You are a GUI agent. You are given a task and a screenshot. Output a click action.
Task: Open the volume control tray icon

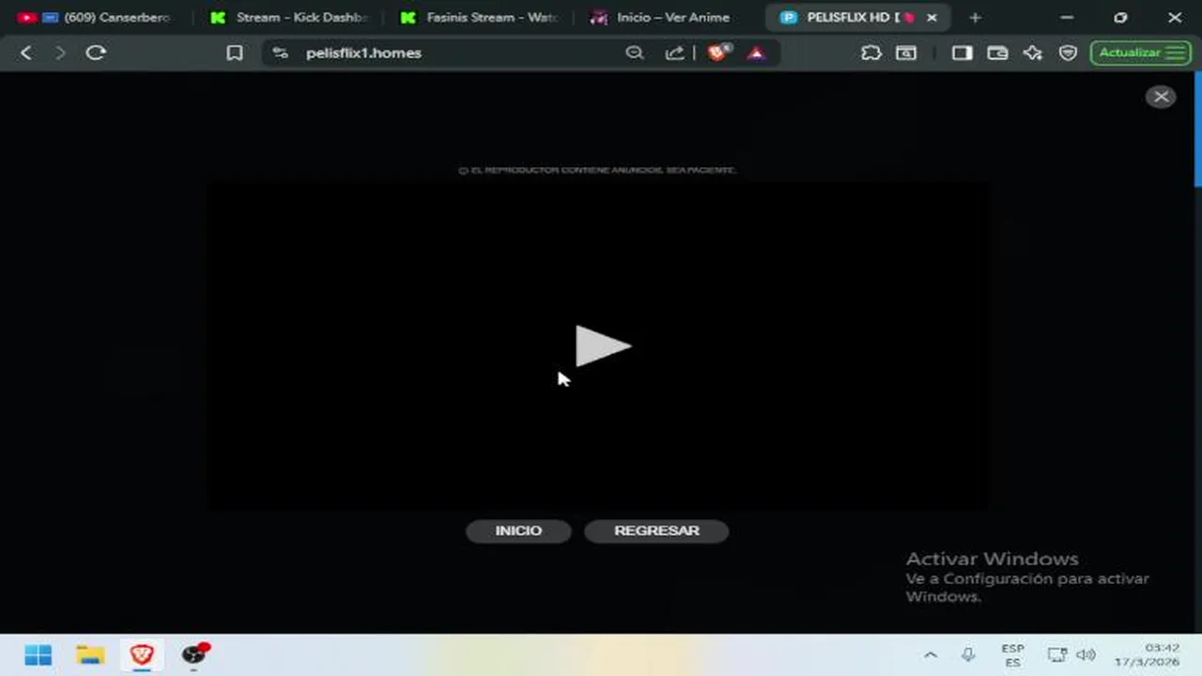1086,655
